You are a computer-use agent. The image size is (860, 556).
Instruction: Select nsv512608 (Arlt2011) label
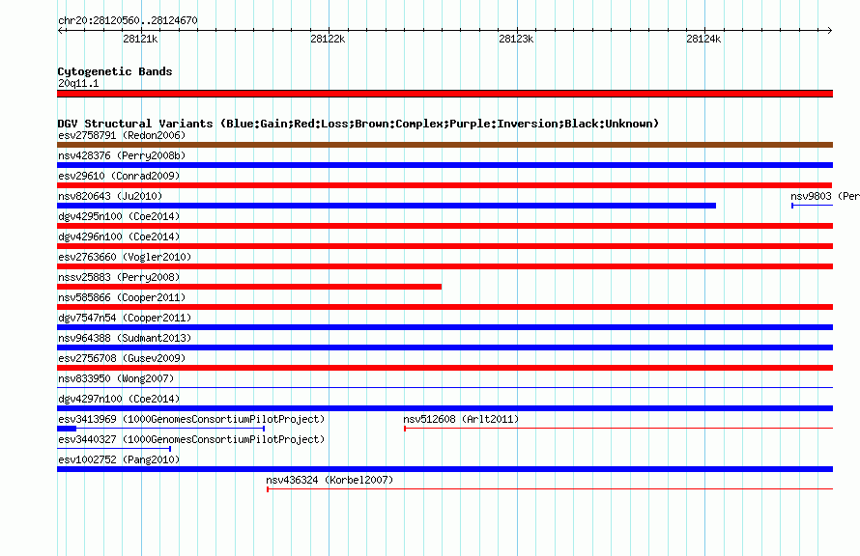(x=461, y=419)
